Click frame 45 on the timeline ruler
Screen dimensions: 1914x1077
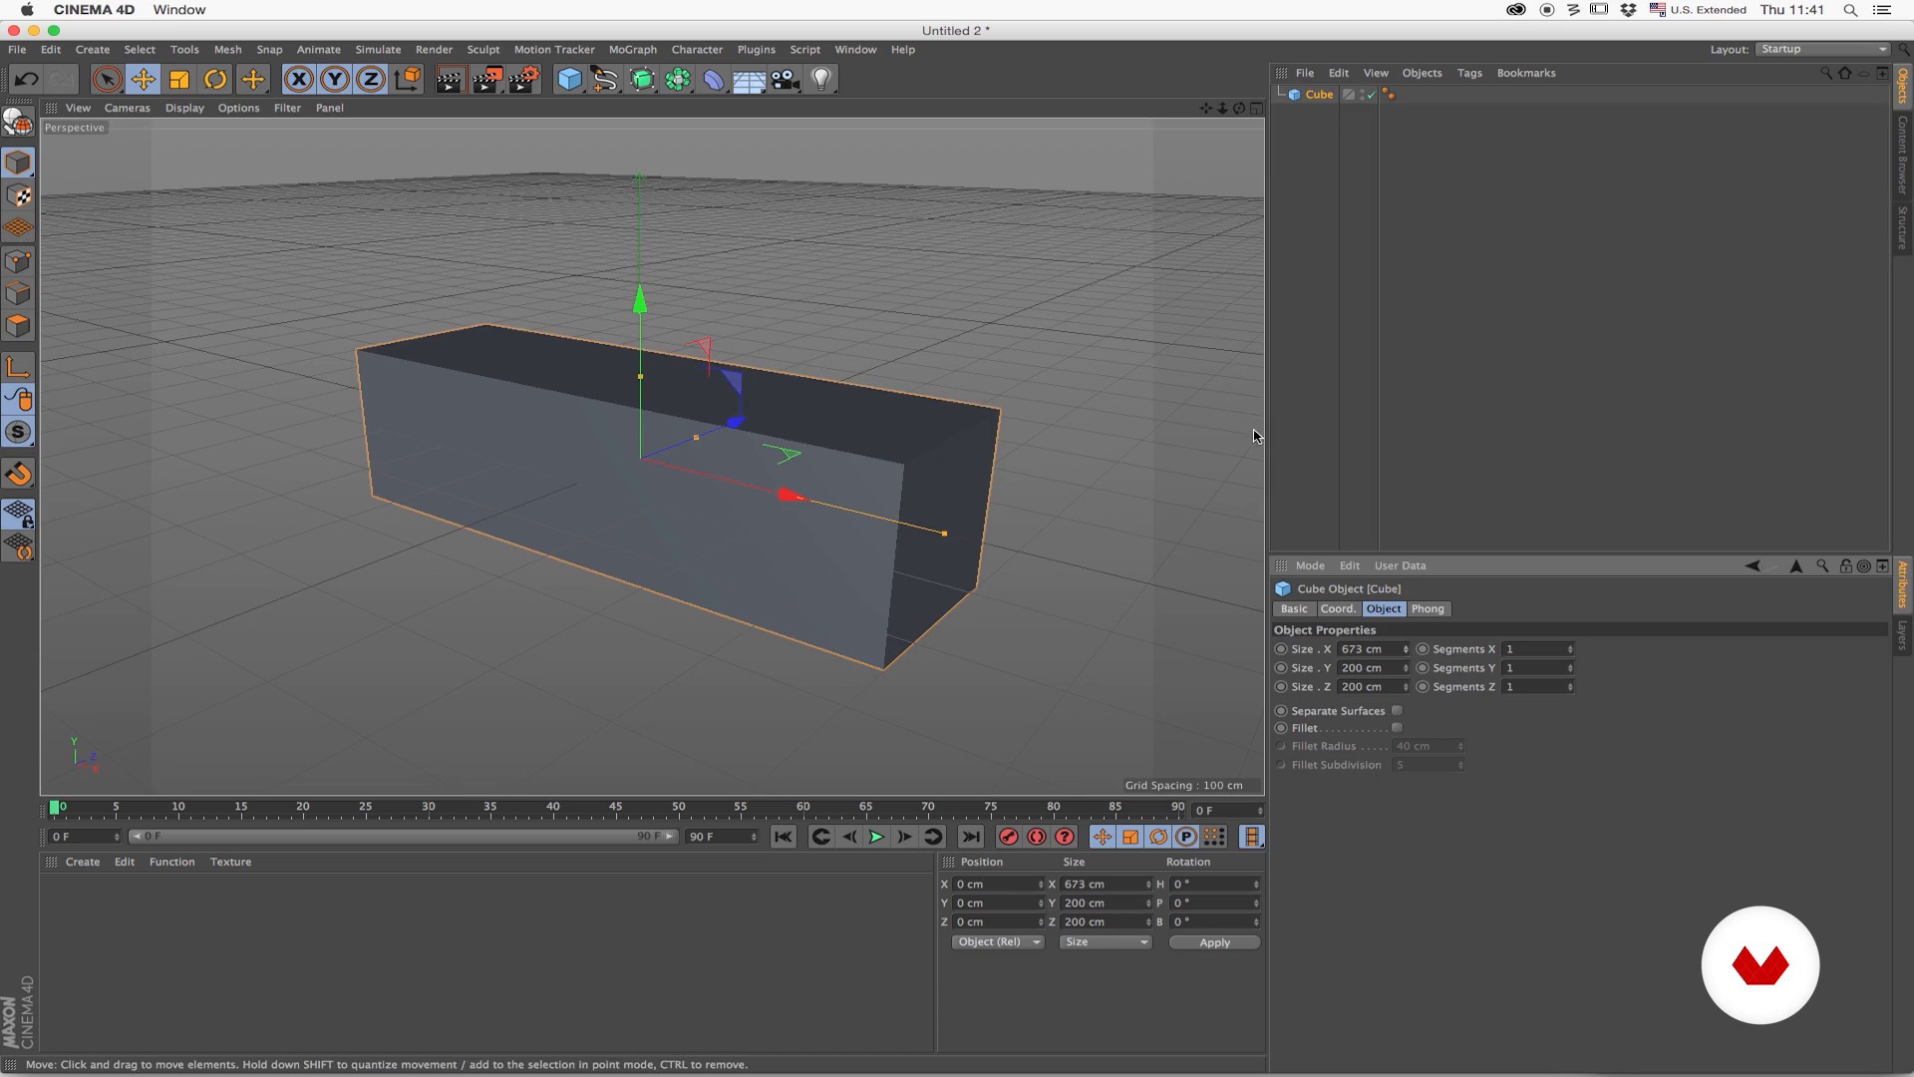[x=615, y=809]
